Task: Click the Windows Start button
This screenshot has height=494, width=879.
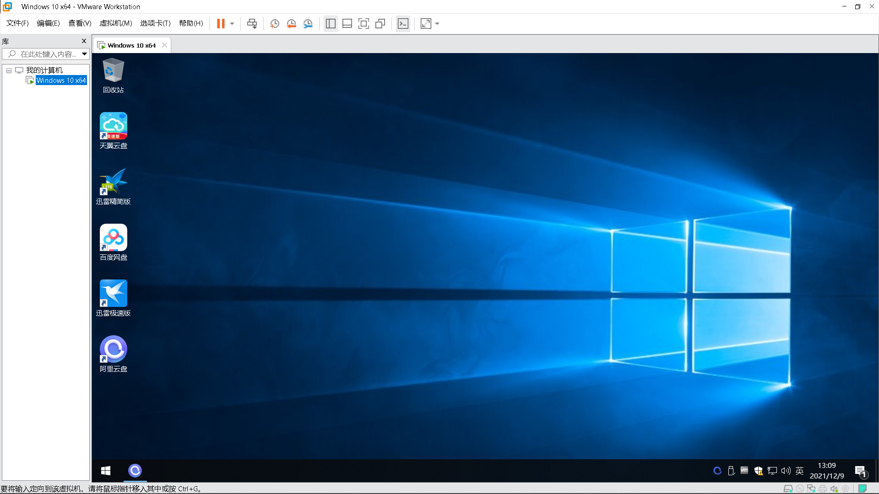Action: click(106, 471)
